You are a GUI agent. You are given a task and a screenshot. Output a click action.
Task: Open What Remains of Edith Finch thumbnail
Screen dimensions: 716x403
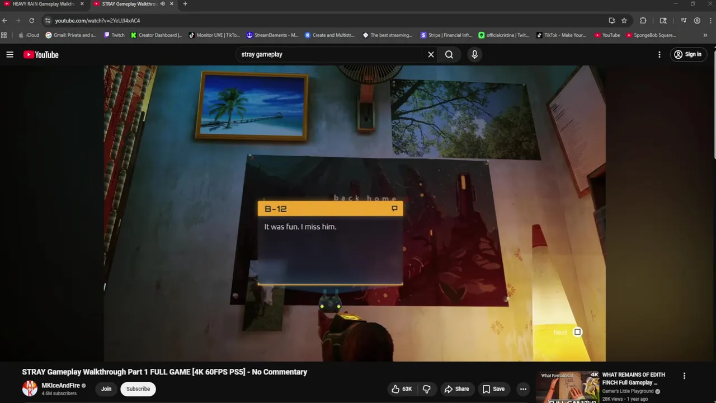point(567,387)
